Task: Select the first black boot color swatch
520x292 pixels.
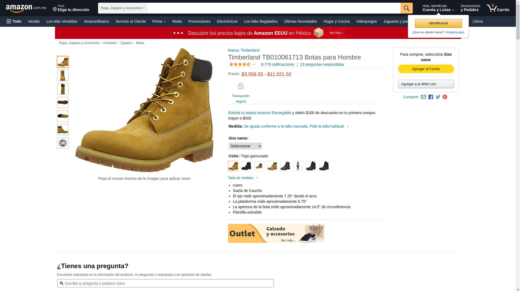Action: click(246, 166)
